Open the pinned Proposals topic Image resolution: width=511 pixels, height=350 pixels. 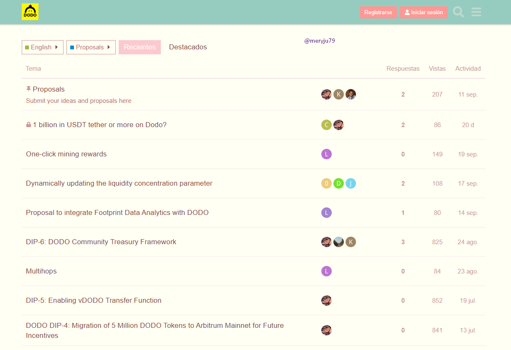[x=49, y=89]
